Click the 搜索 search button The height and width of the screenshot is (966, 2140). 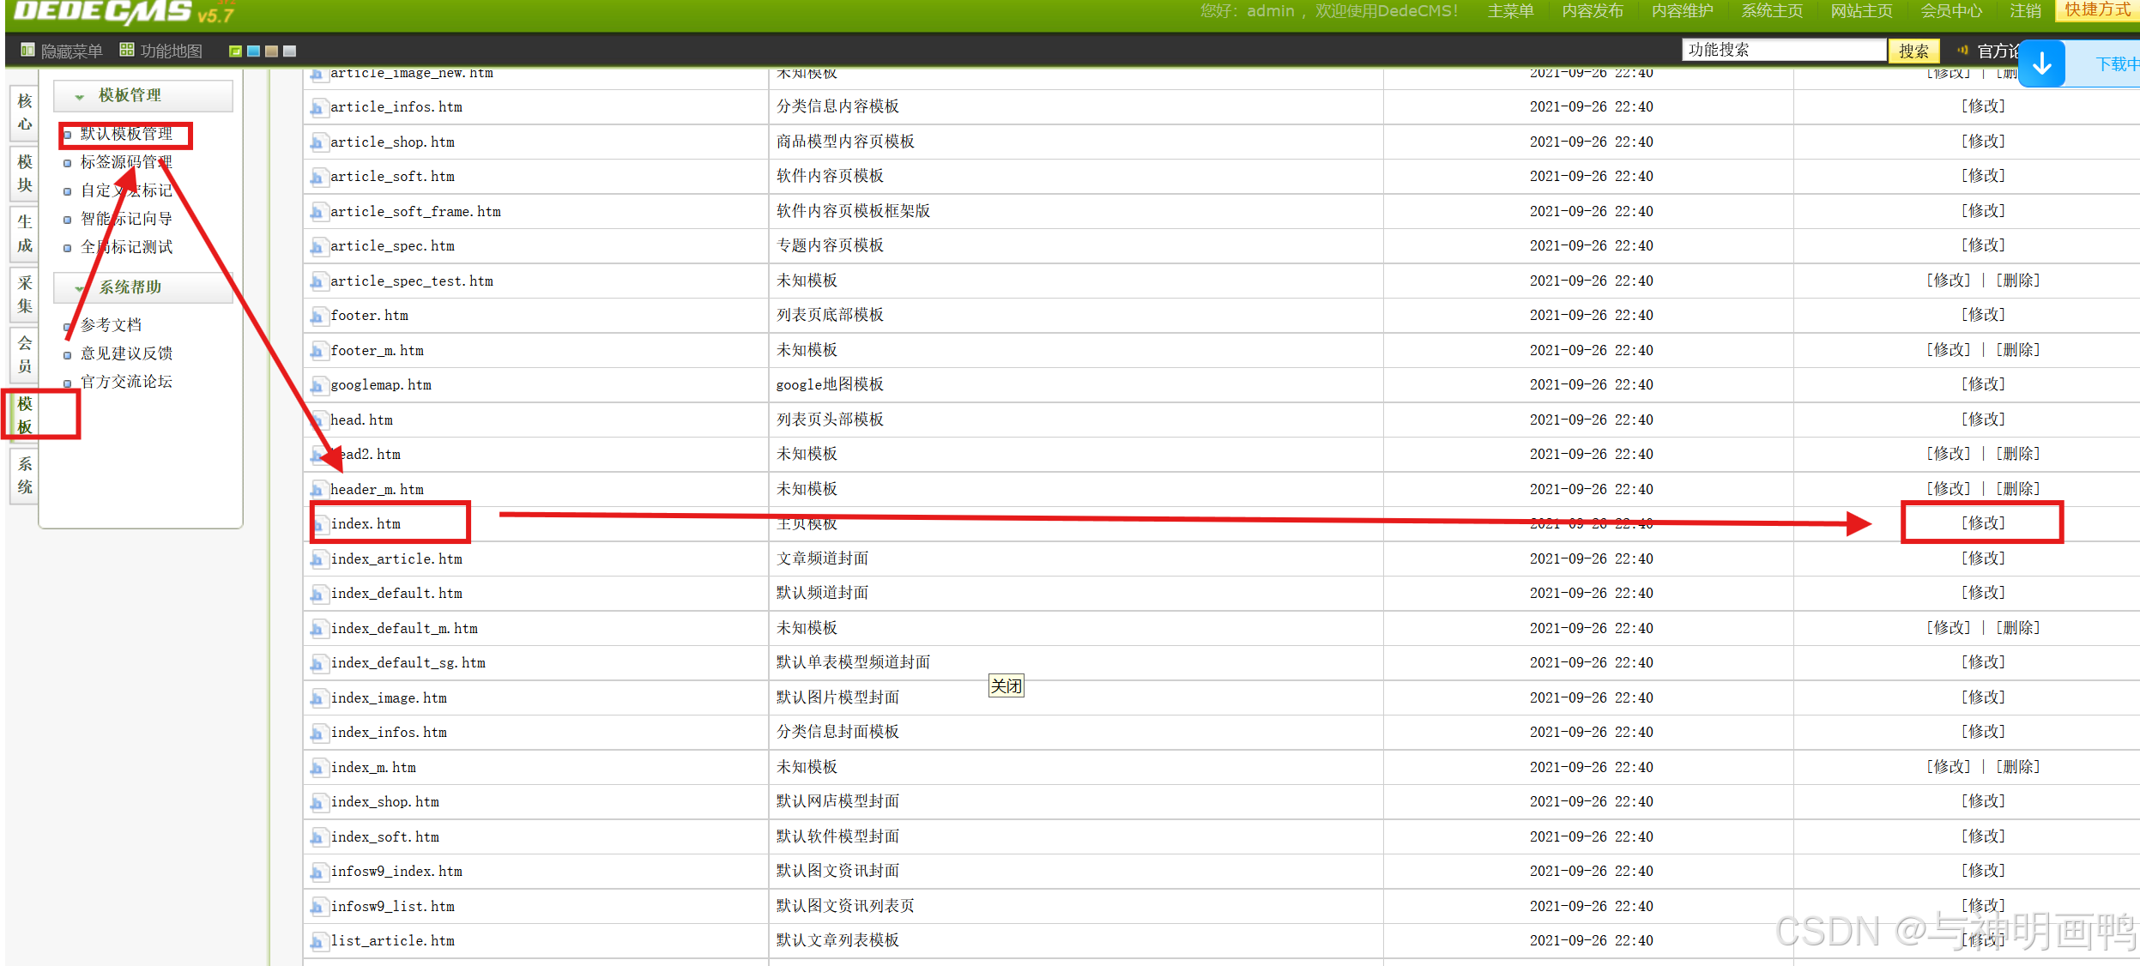[1913, 51]
